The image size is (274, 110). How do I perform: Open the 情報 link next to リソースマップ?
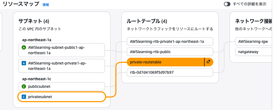coord(46,5)
